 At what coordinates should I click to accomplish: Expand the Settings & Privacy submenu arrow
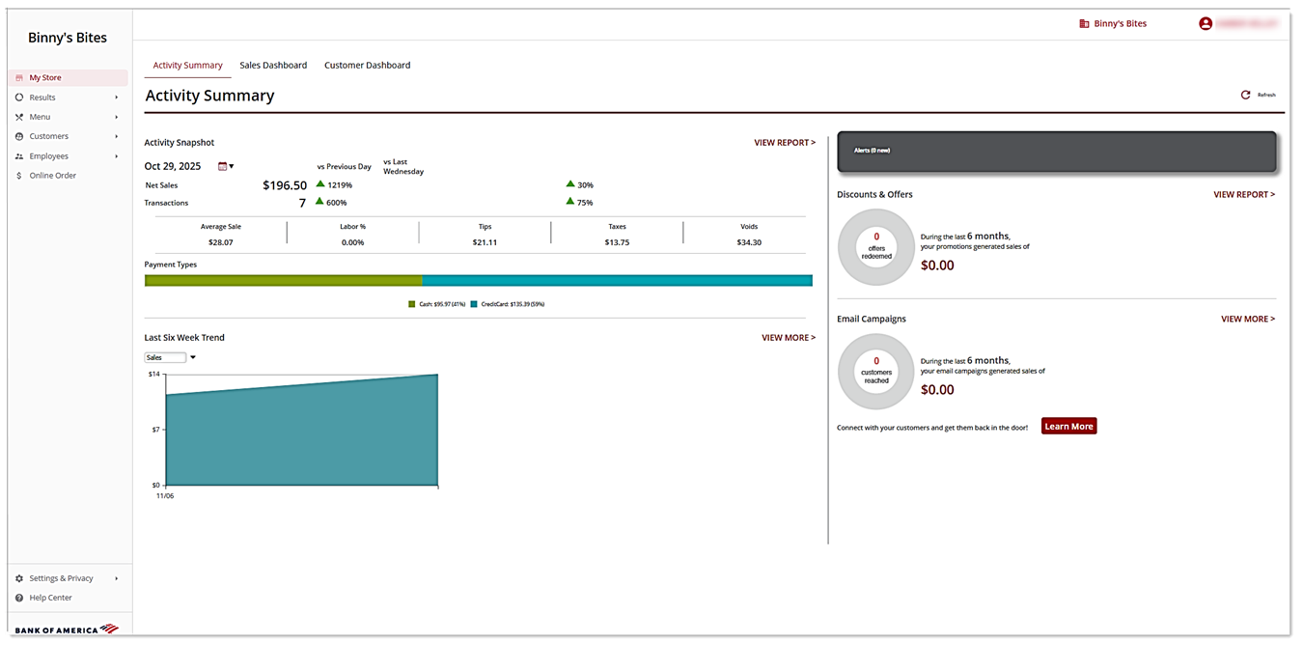click(x=117, y=578)
